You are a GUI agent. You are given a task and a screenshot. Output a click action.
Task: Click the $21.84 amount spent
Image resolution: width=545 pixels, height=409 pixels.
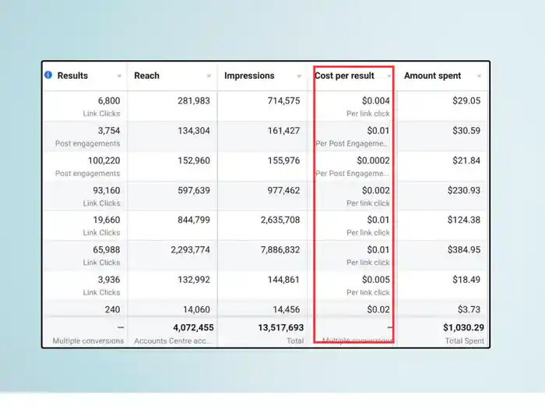tap(466, 160)
